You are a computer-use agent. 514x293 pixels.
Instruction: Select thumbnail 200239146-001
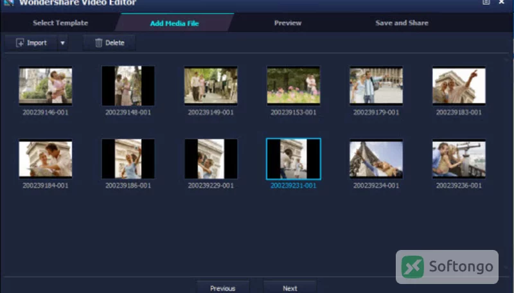click(46, 86)
